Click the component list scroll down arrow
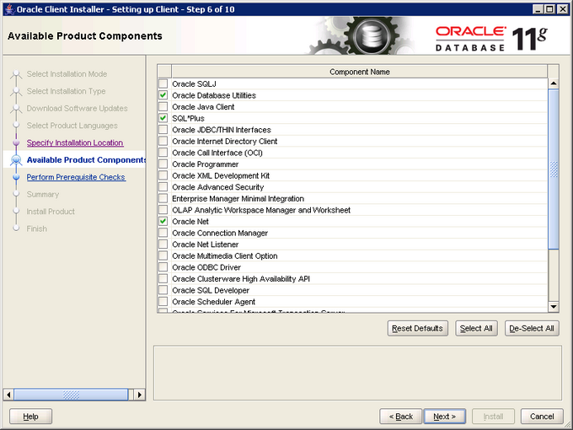 point(554,307)
